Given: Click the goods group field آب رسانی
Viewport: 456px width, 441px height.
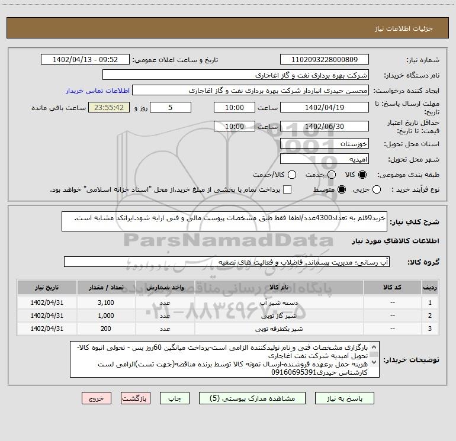Looking at the screenshot, I should coord(227,262).
